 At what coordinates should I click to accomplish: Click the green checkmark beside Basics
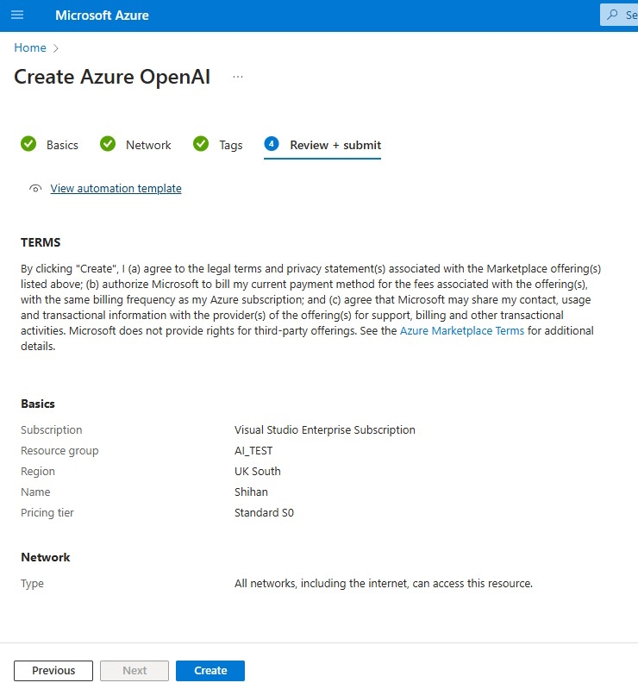coord(28,144)
